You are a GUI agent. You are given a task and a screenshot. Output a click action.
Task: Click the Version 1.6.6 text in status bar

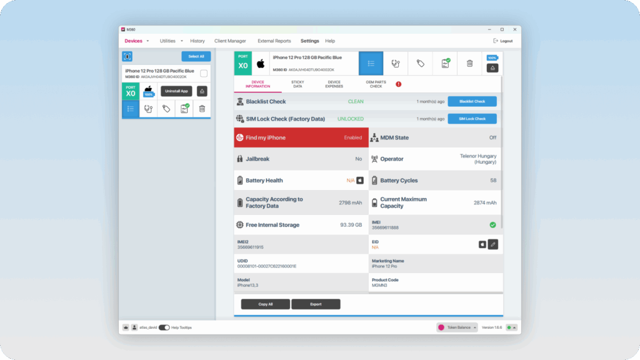click(x=492, y=327)
